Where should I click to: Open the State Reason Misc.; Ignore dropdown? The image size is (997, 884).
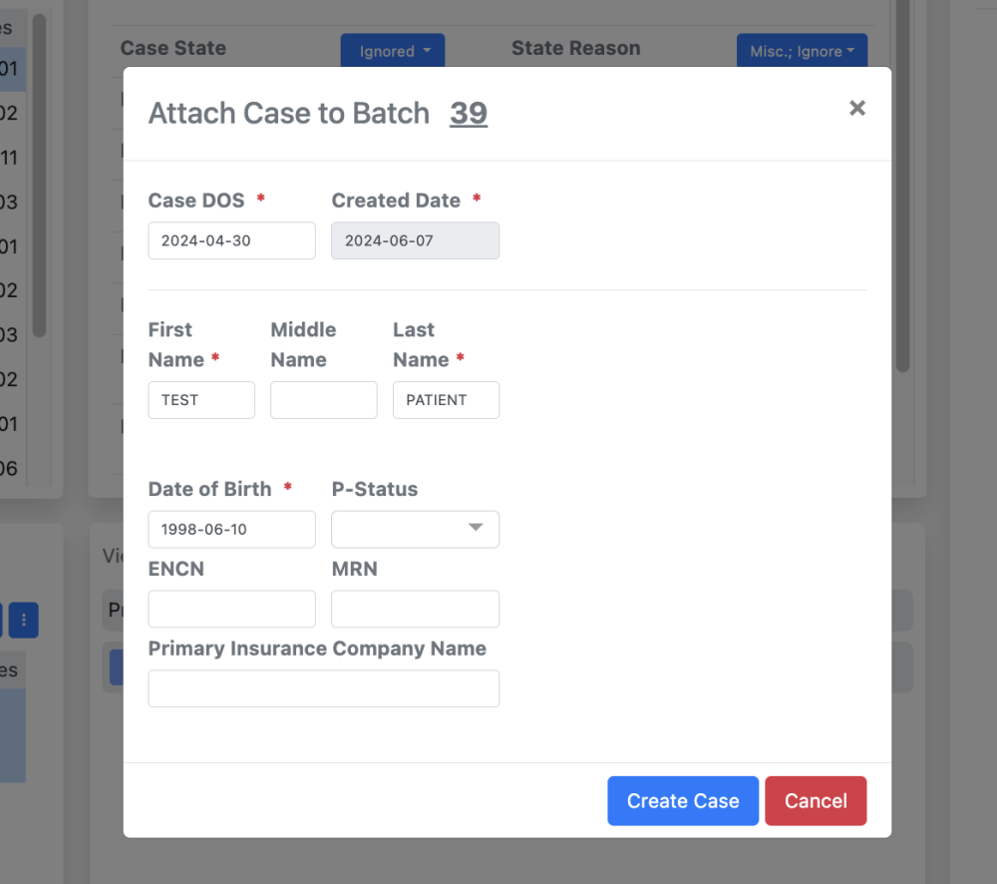[802, 49]
